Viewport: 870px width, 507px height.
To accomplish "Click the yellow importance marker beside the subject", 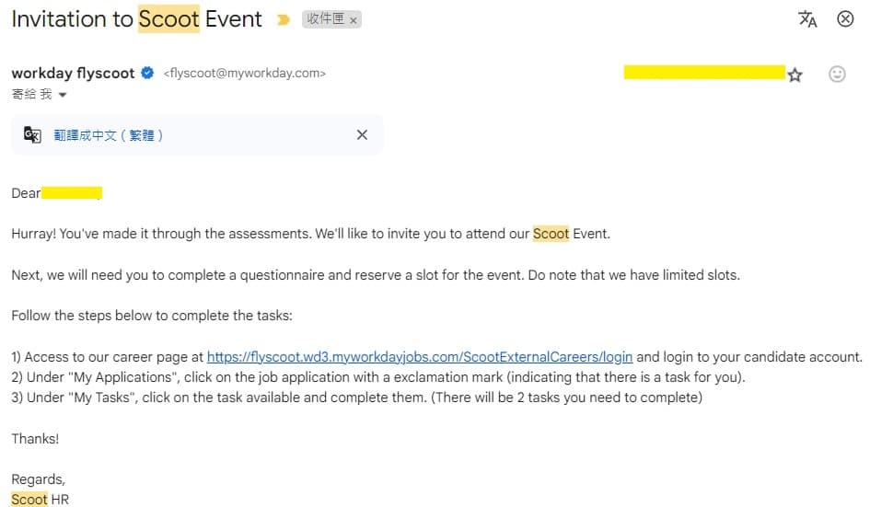I will [283, 20].
